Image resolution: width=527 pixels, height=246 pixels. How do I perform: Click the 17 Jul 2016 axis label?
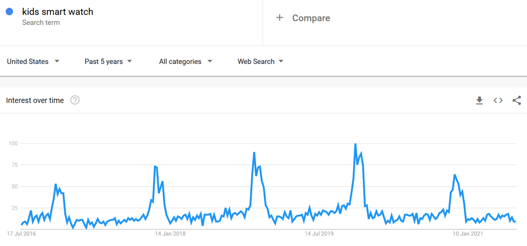pos(22,233)
